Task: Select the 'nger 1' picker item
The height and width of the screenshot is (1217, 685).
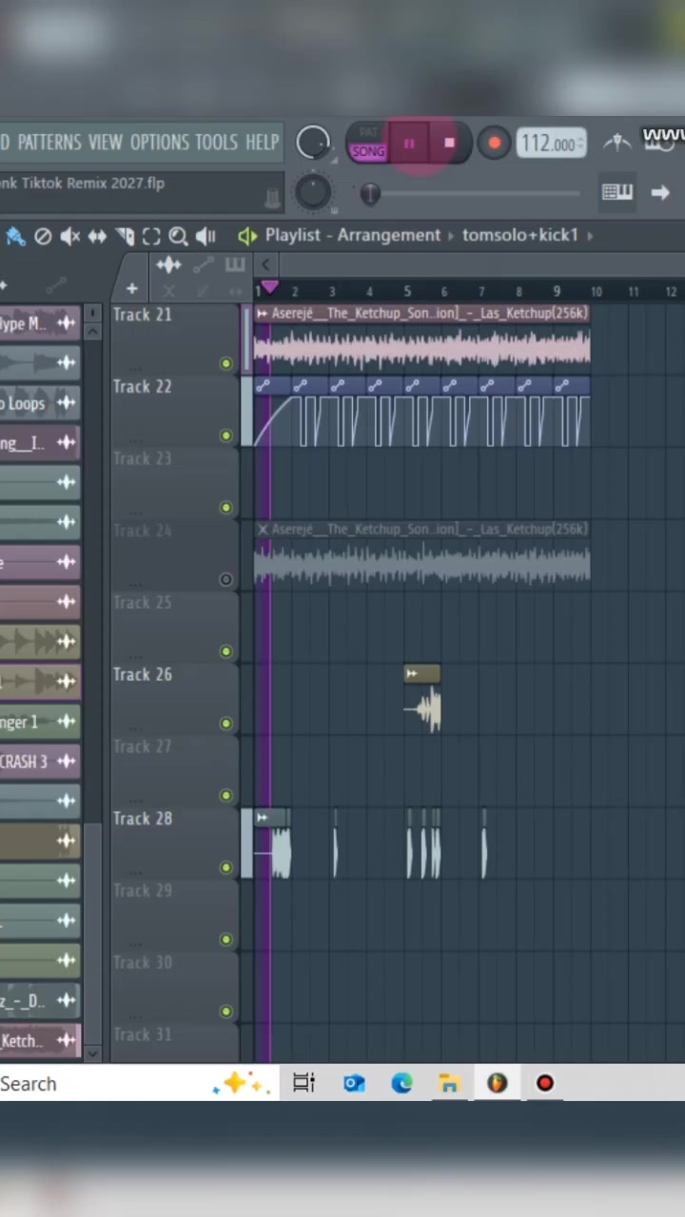Action: click(x=40, y=722)
